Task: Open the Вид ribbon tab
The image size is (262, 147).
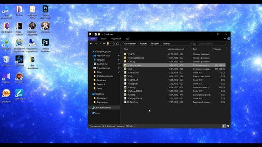Action: (x=127, y=39)
